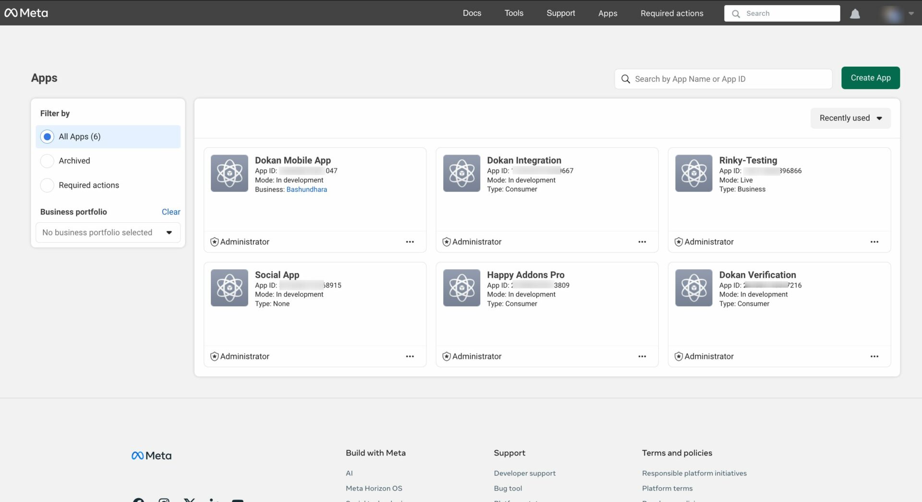Image resolution: width=922 pixels, height=502 pixels.
Task: Open more options for Rinky-Testing
Action: click(874, 242)
